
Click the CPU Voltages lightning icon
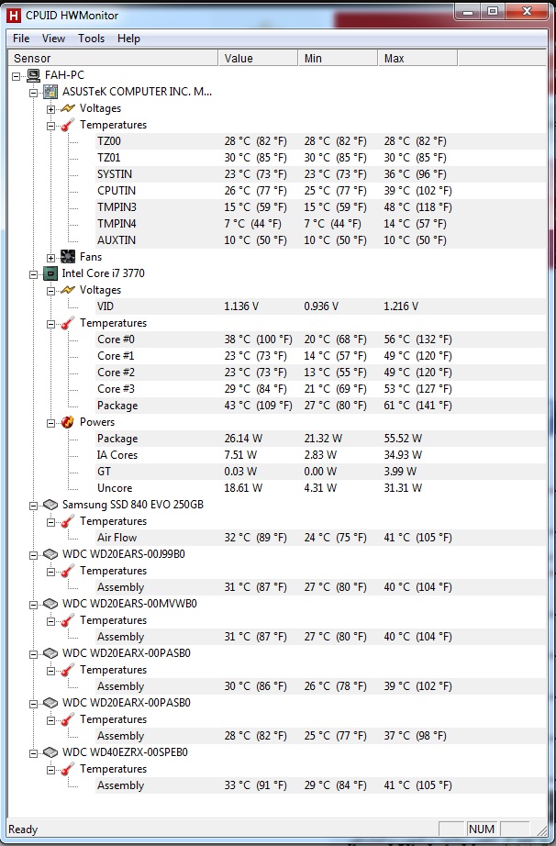click(x=67, y=290)
